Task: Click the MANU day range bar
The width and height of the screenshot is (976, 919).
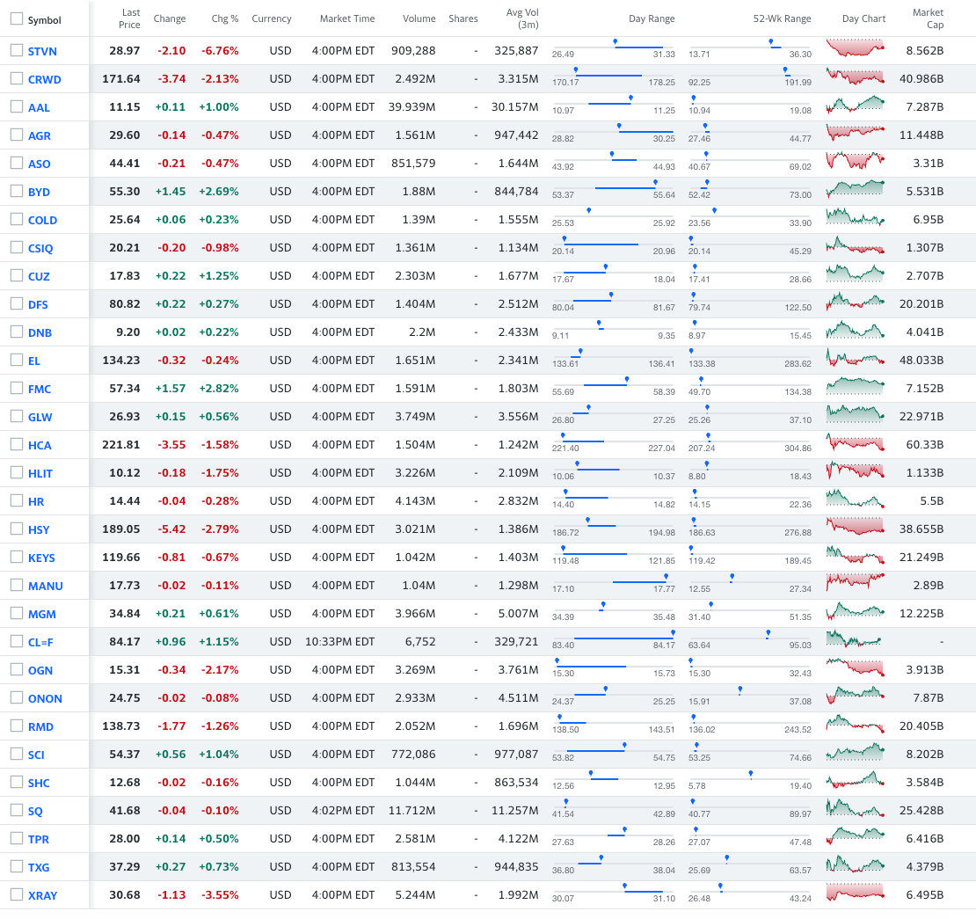Action: [x=613, y=581]
